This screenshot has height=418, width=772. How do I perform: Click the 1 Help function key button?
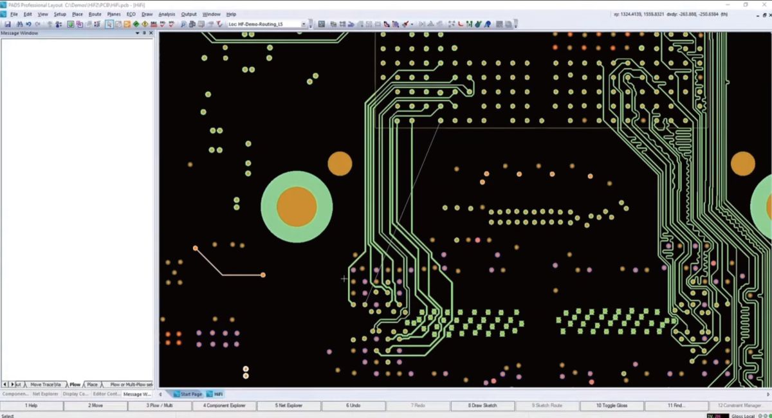tap(32, 406)
